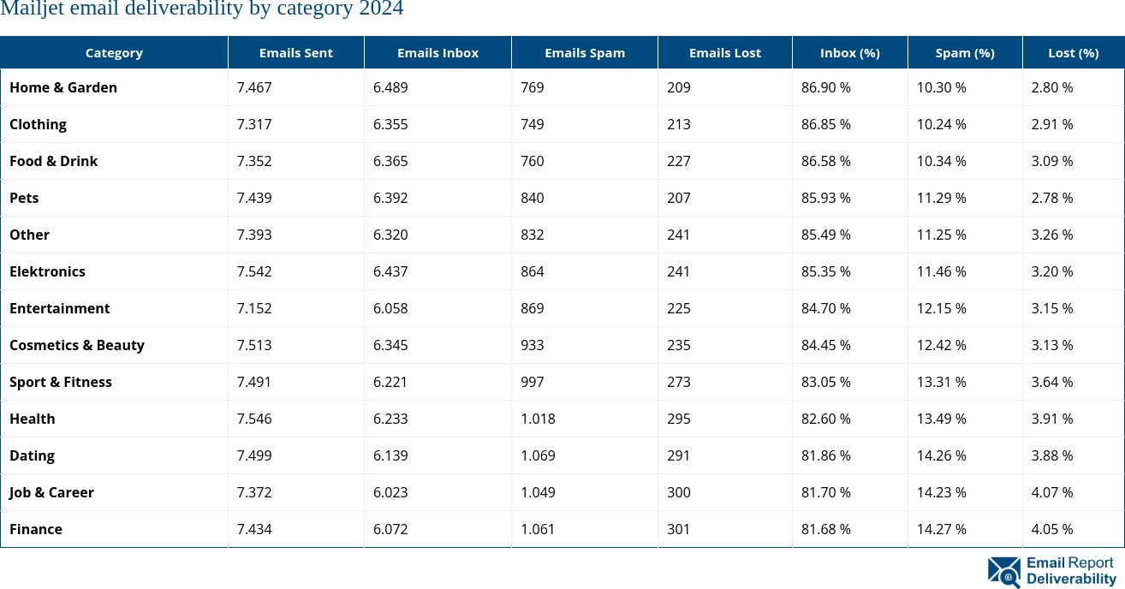Viewport: 1125px width, 589px height.
Task: Select the Home & Garden row label
Action: [x=63, y=87]
